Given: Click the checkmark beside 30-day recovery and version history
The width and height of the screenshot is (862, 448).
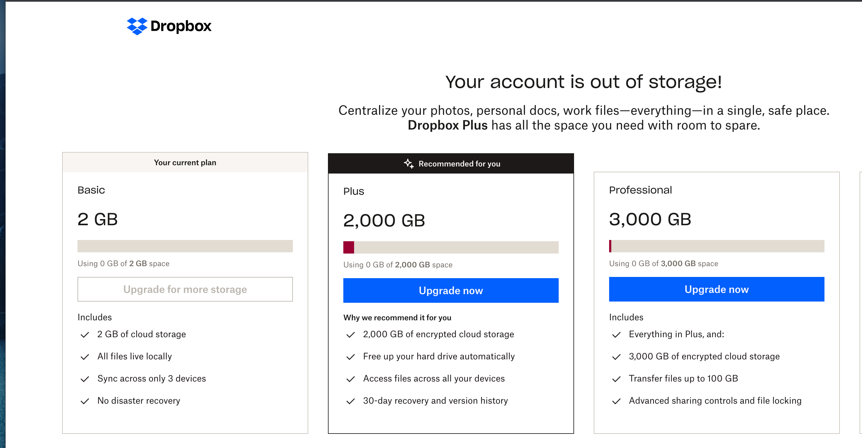Looking at the screenshot, I should point(351,401).
